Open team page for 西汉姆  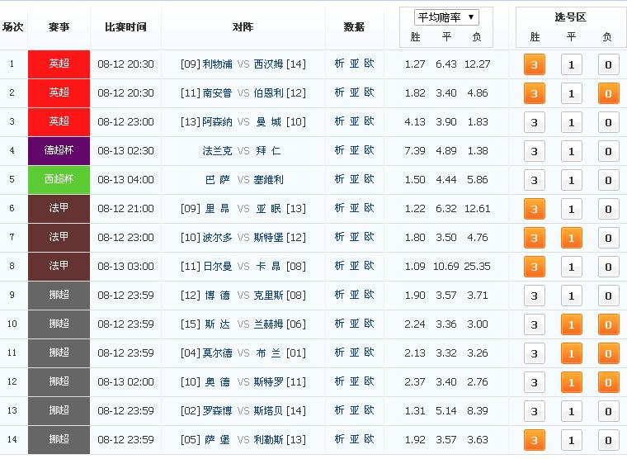pyautogui.click(x=268, y=64)
